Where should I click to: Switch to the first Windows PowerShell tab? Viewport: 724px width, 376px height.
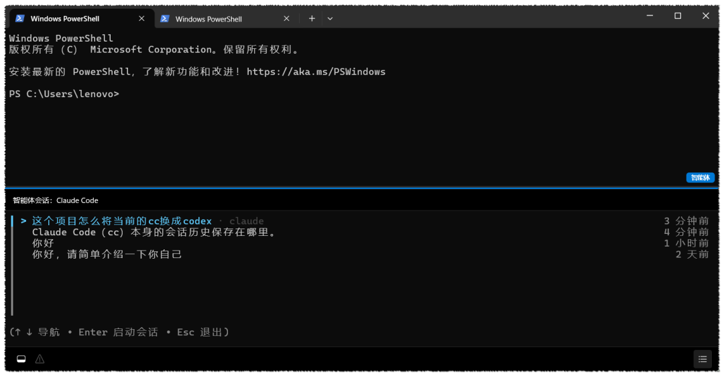(81, 19)
